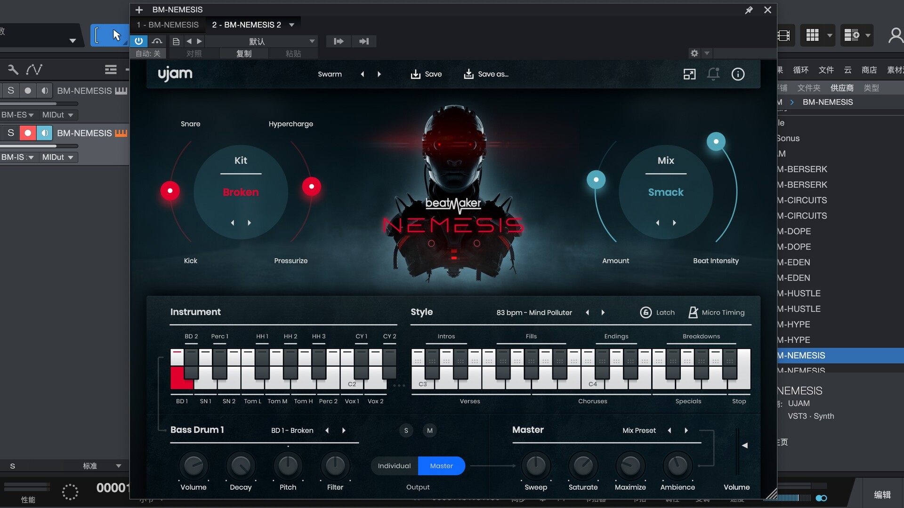Click the Ambience knob

coord(678,466)
